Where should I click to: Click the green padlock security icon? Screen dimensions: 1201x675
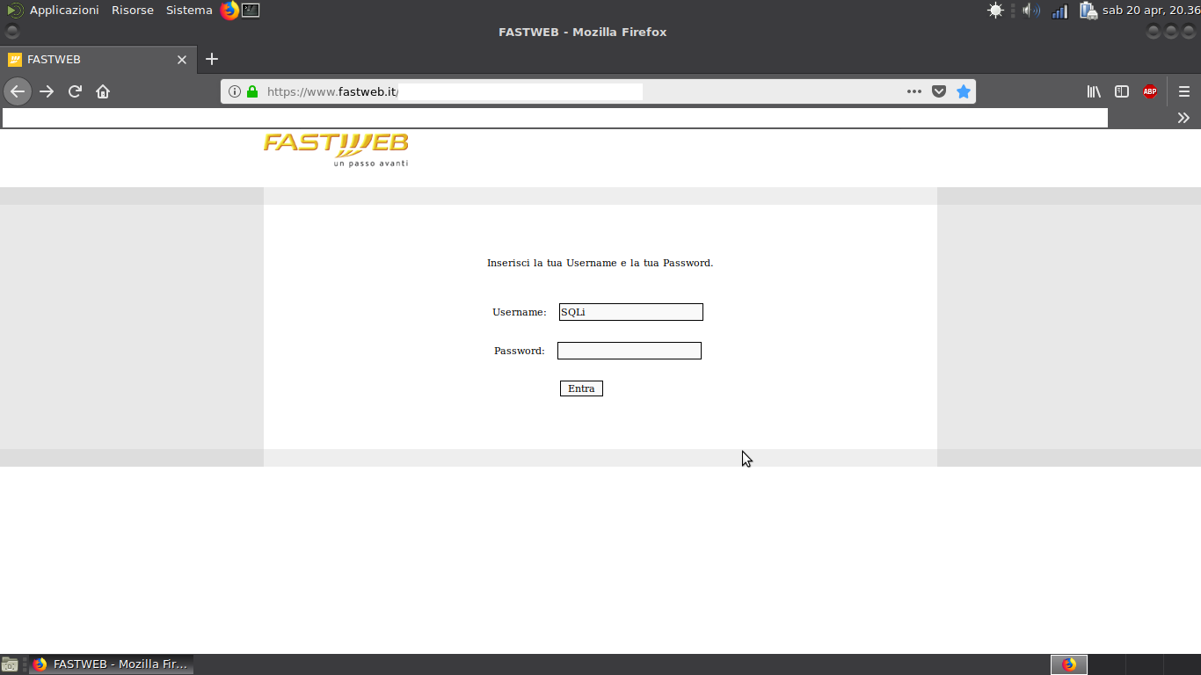(x=252, y=91)
